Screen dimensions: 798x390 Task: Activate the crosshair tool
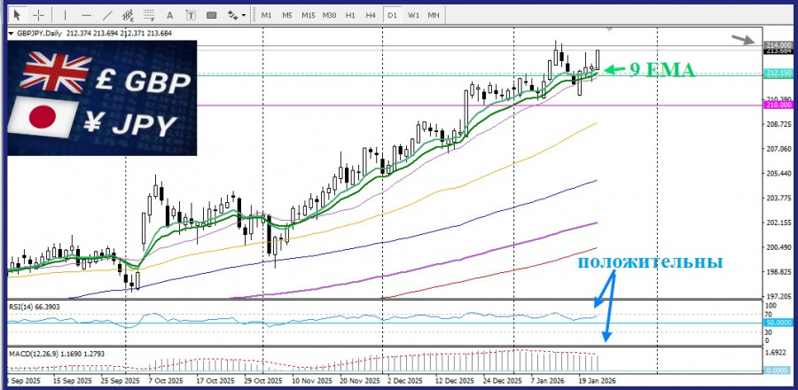[36, 15]
